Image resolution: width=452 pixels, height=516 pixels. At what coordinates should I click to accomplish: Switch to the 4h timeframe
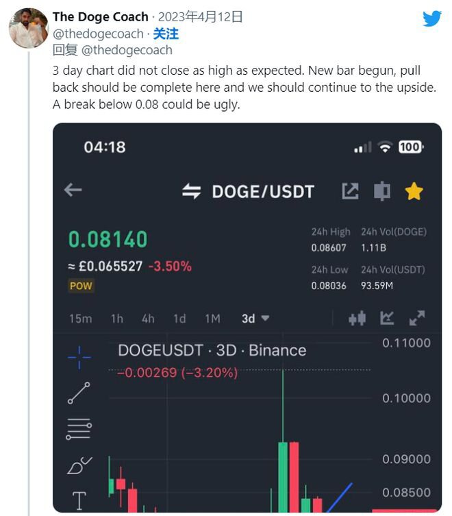pos(148,318)
